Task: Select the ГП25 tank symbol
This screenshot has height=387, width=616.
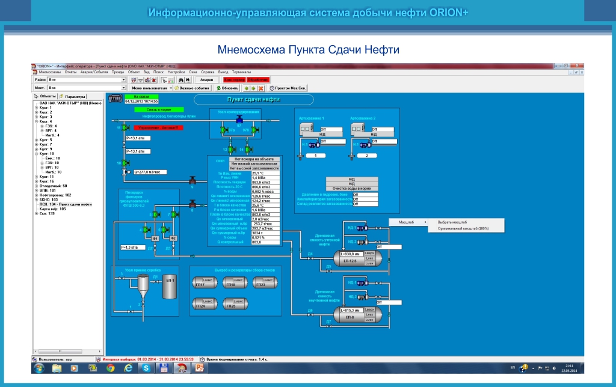Action: (235, 304)
